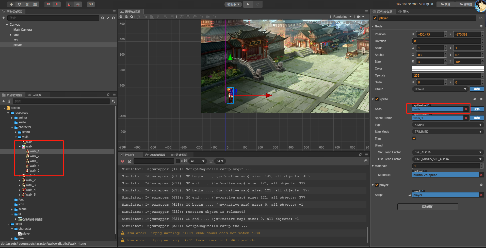The width and height of the screenshot is (486, 248).
Task: Select the Main Camera node
Action: point(23,30)
